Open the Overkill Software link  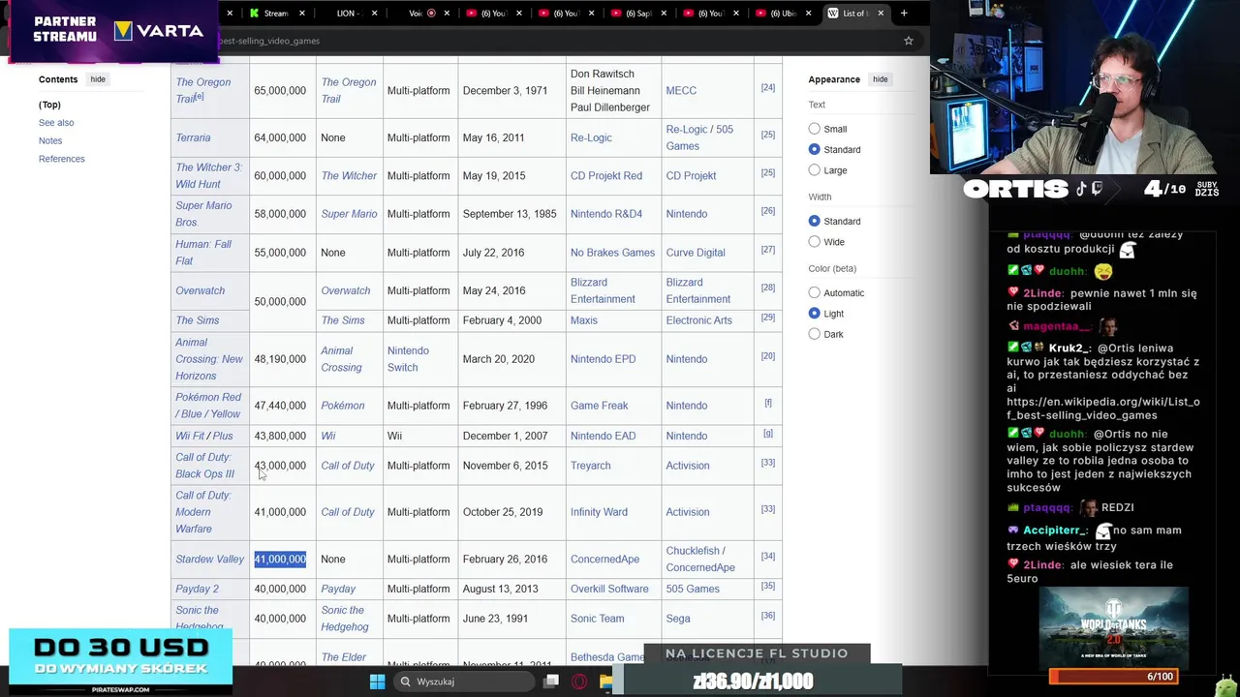pyautogui.click(x=609, y=589)
